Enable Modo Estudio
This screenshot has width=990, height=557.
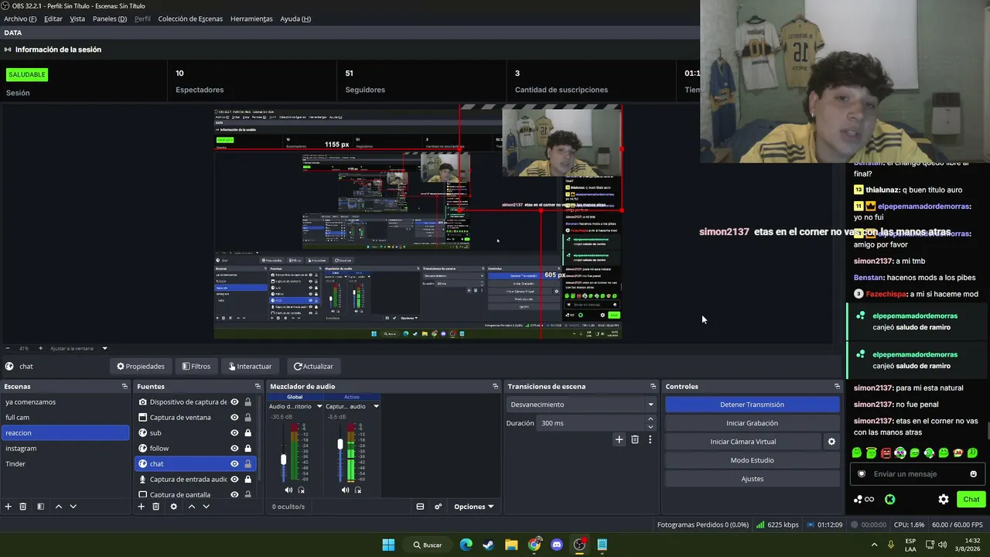752,460
